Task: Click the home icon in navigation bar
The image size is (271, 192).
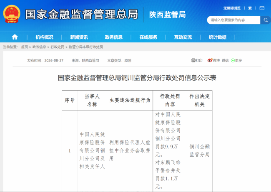Action: pyautogui.click(x=15, y=37)
